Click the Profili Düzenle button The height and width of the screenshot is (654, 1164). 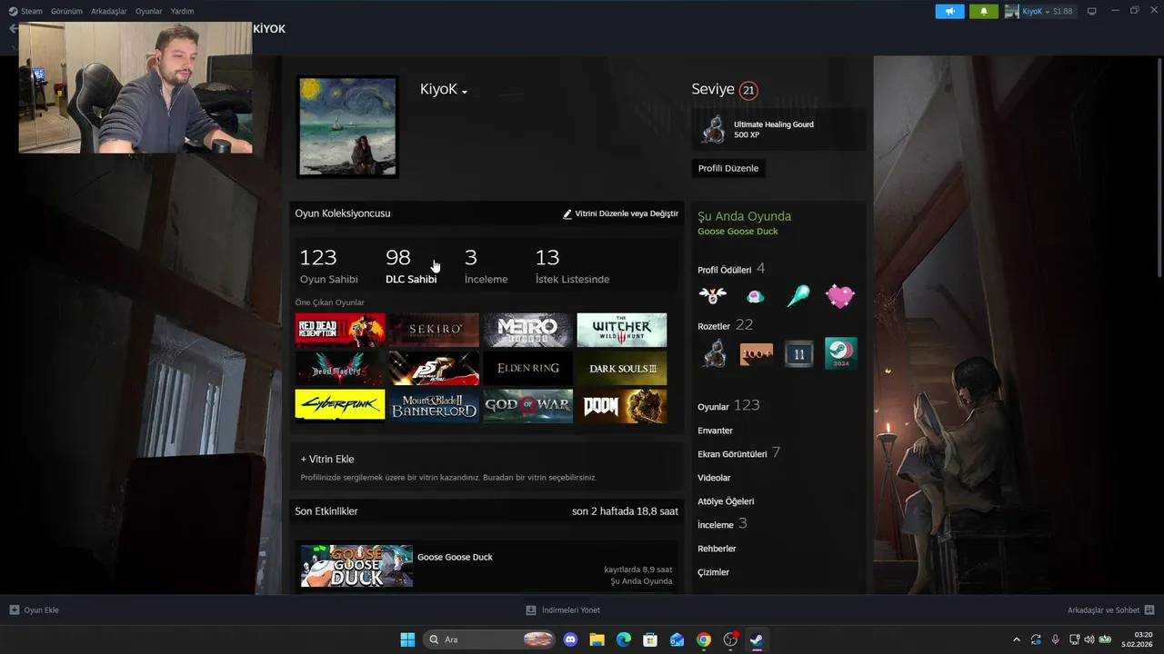(x=728, y=168)
